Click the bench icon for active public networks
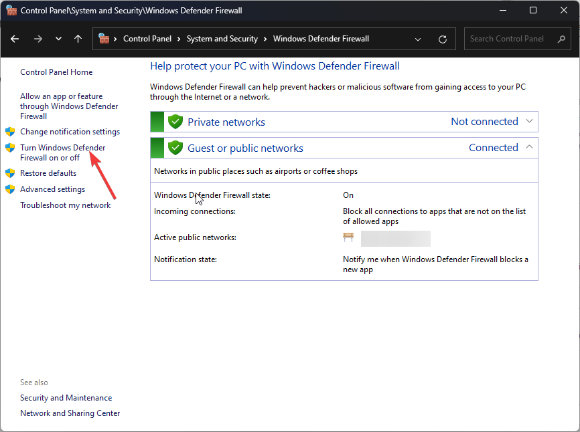This screenshot has height=432, width=580. (x=348, y=238)
